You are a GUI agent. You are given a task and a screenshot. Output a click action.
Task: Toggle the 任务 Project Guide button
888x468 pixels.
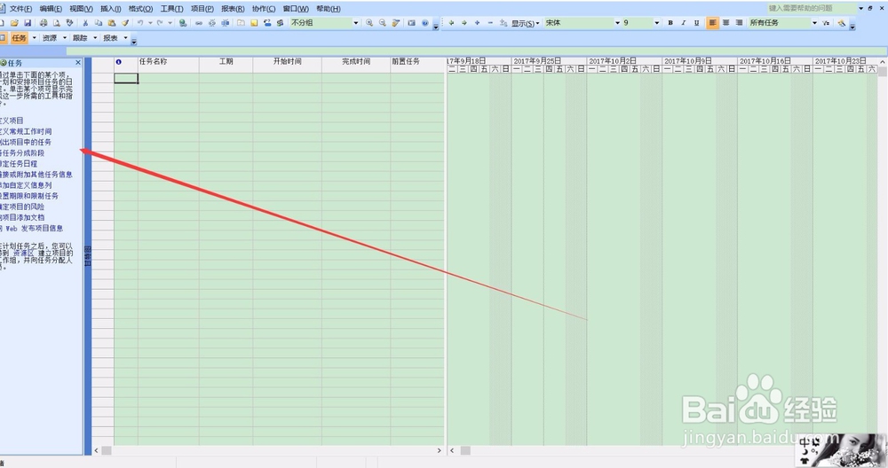click(20, 38)
